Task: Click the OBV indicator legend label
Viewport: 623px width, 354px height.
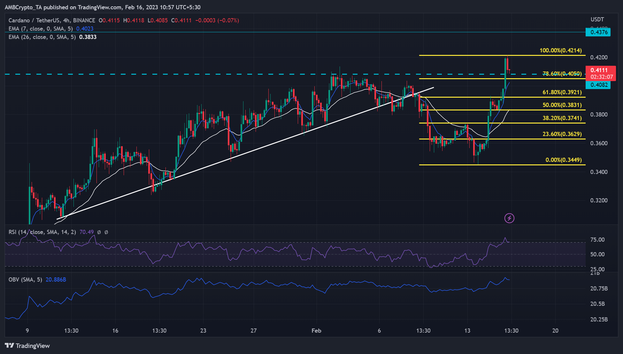Action: (25, 280)
